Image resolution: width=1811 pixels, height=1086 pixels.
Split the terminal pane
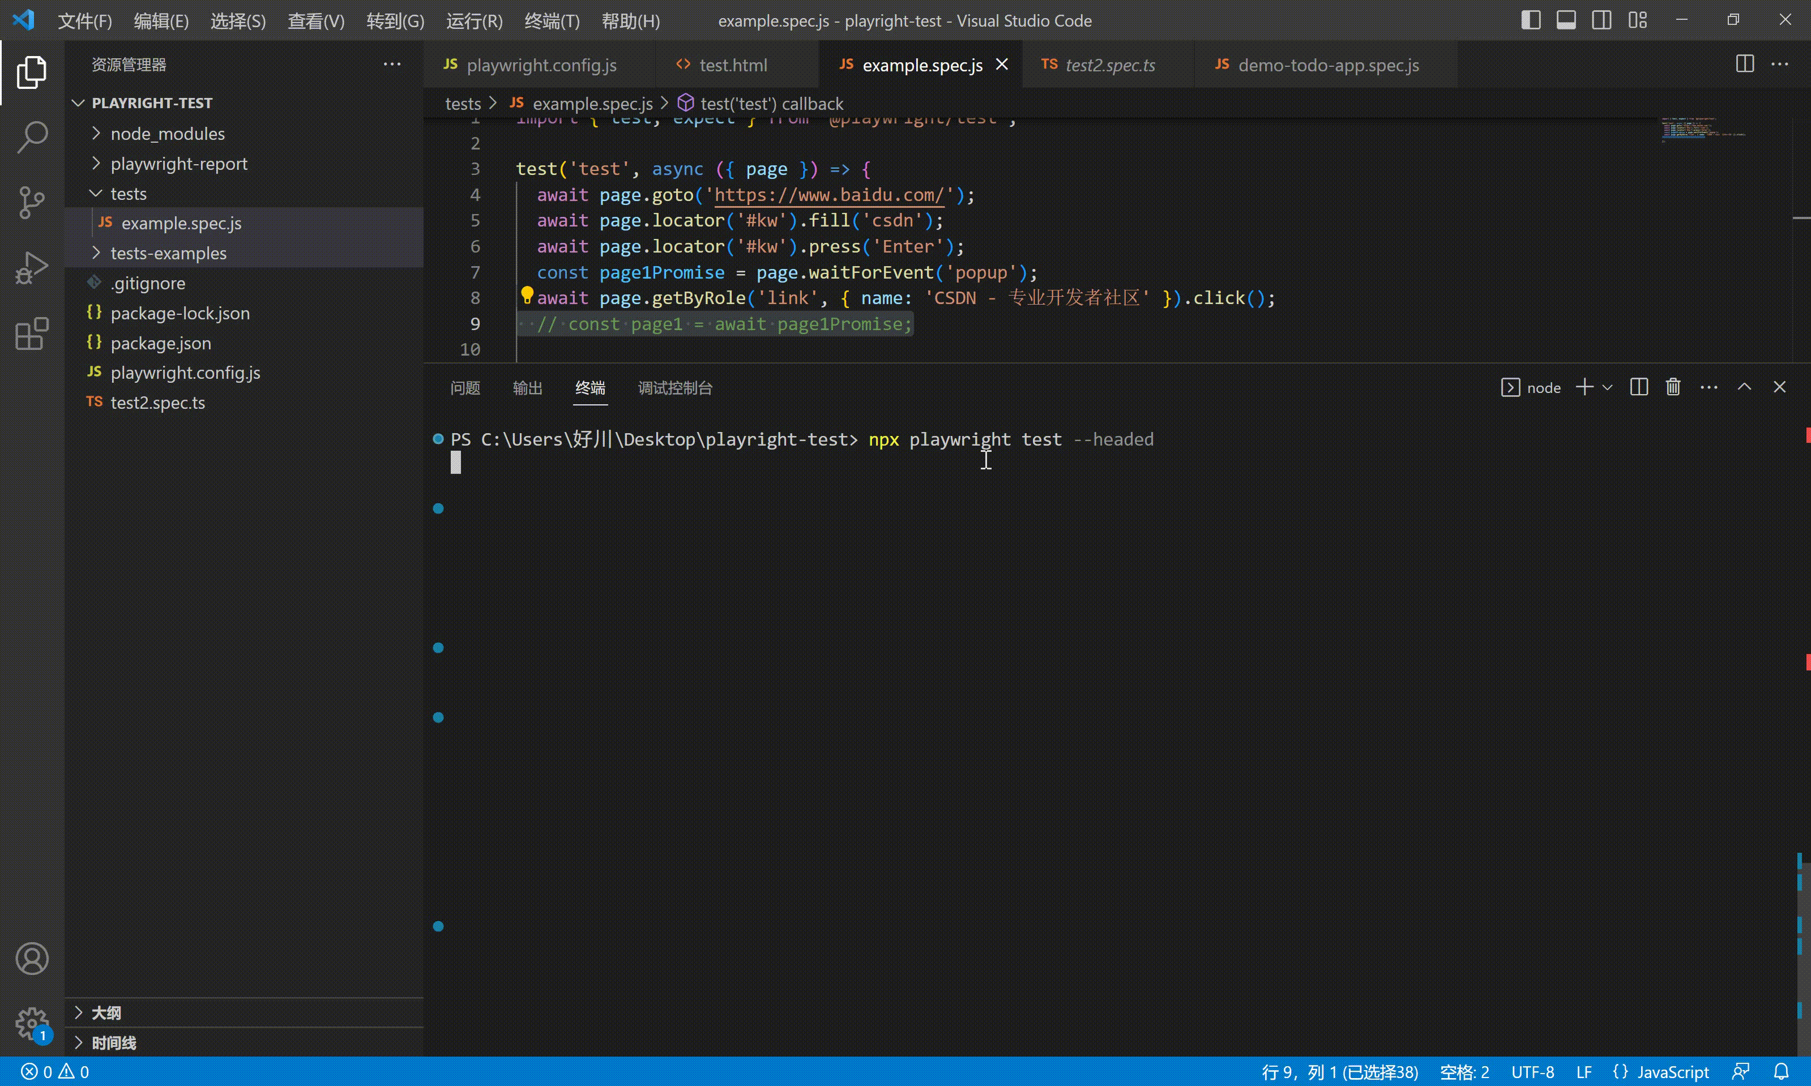[1638, 387]
